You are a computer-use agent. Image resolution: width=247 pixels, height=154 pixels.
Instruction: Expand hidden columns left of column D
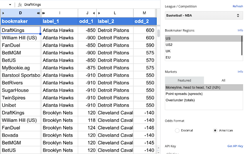coord(3,13)
